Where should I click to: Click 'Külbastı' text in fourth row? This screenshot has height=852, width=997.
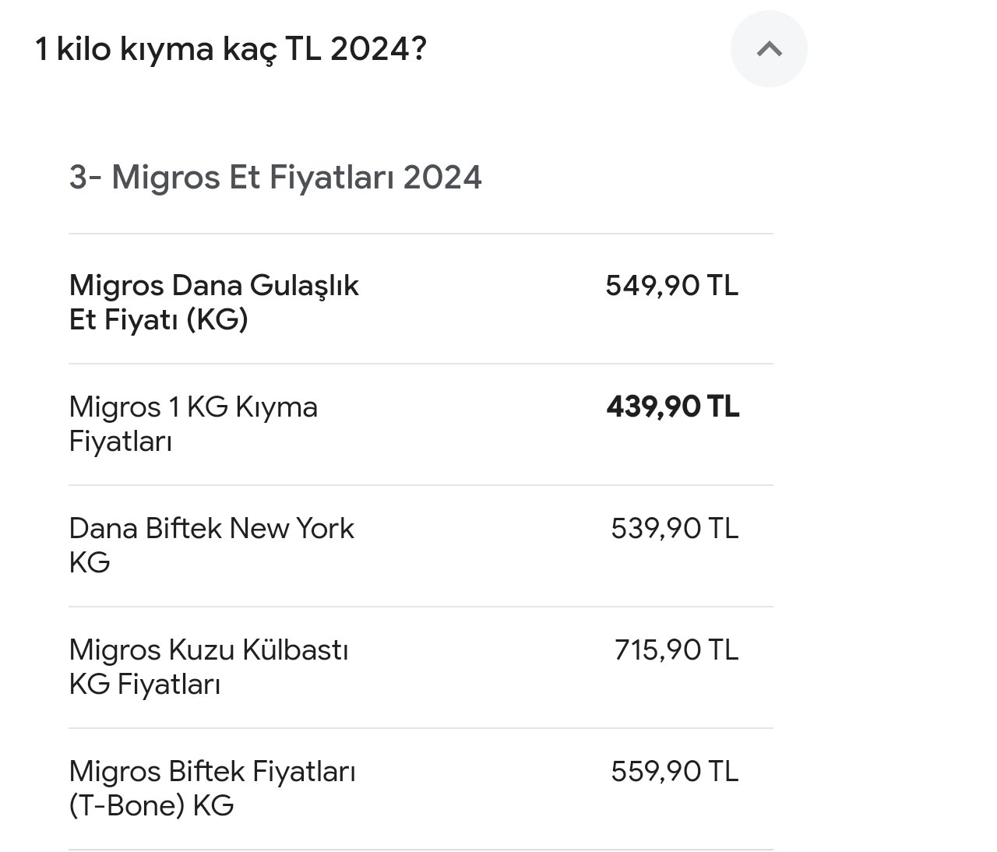[295, 650]
